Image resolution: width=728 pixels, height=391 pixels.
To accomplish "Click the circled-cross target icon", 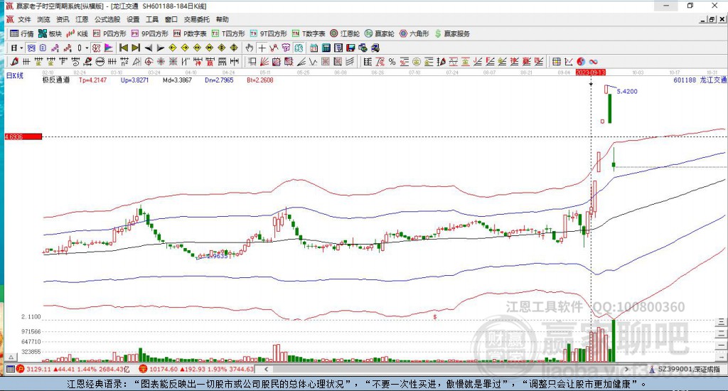I will [x=149, y=62].
